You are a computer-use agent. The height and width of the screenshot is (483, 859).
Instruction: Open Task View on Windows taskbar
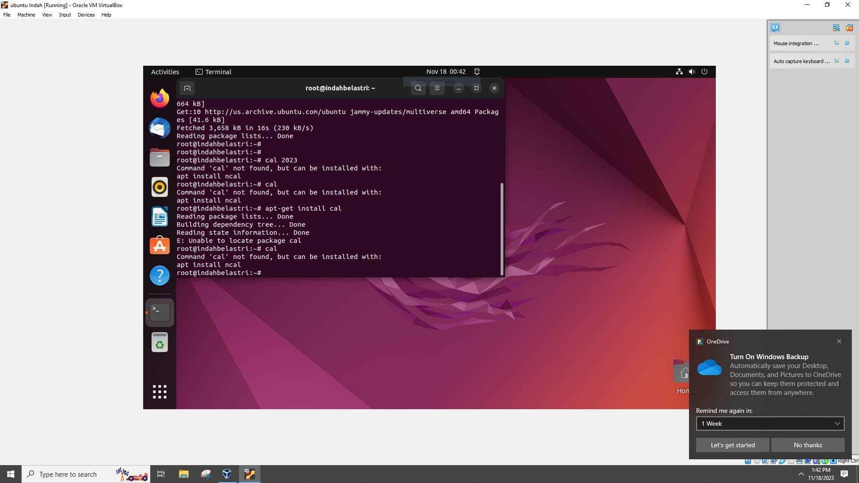click(x=161, y=474)
